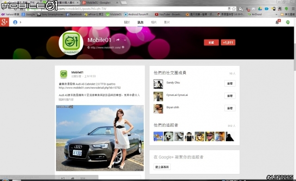Switch to the 影片 tab
The image size is (296, 181).
167,22
